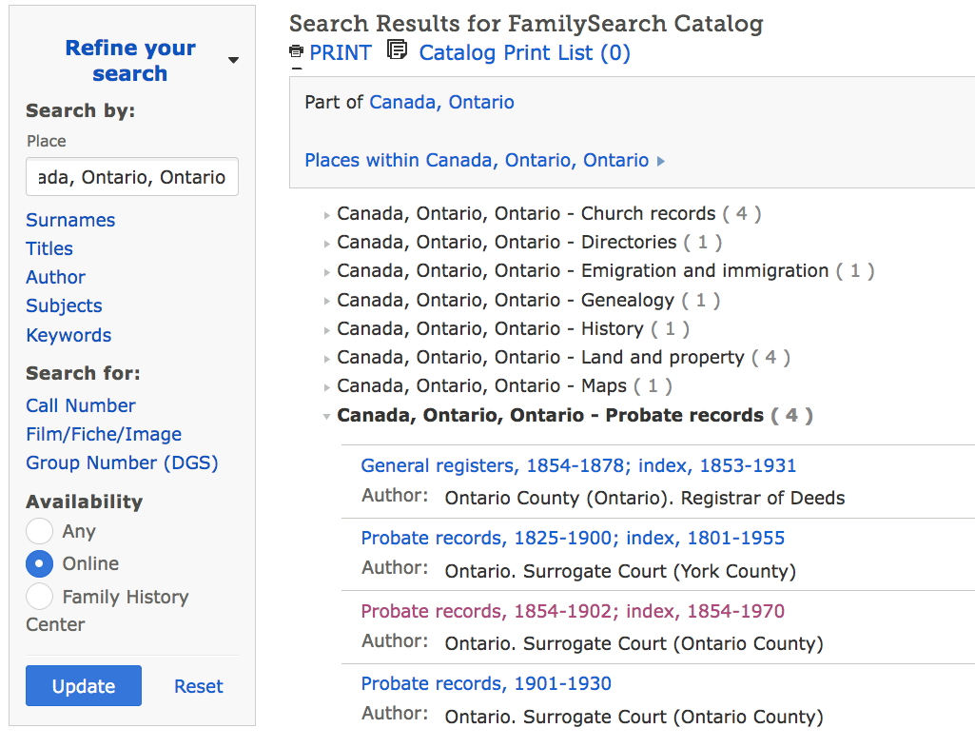
Task: Collapse the Refine your search panel arrow
Action: tap(233, 61)
